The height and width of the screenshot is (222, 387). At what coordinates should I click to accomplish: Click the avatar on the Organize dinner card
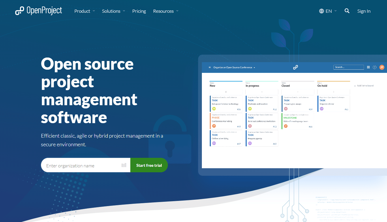click(322, 109)
